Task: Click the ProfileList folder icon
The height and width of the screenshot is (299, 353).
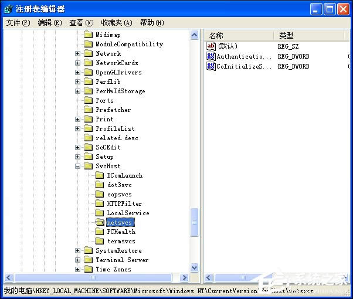Action: 88,128
